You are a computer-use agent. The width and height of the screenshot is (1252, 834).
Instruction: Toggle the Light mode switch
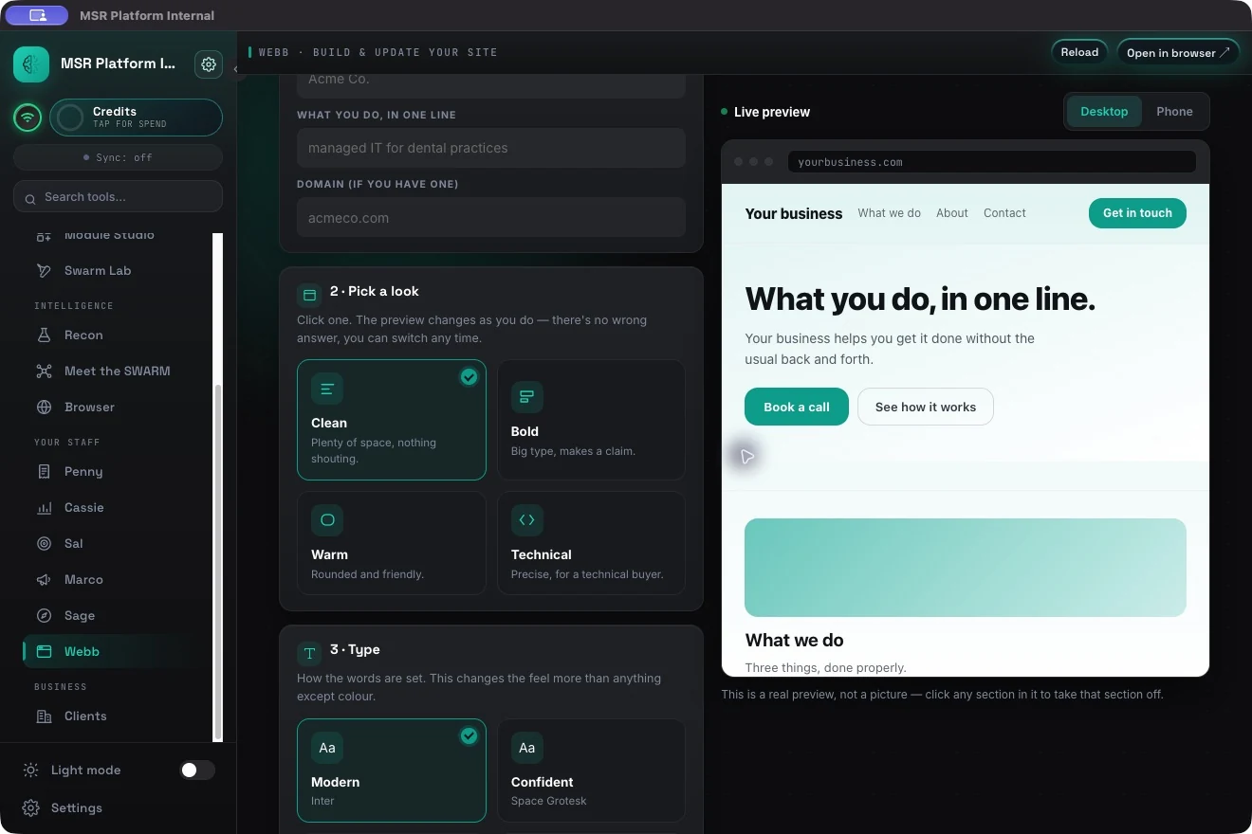coord(197,771)
